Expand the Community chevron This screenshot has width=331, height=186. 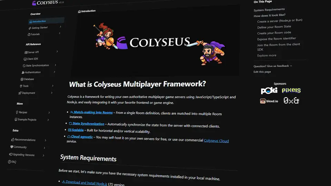(x=44, y=148)
